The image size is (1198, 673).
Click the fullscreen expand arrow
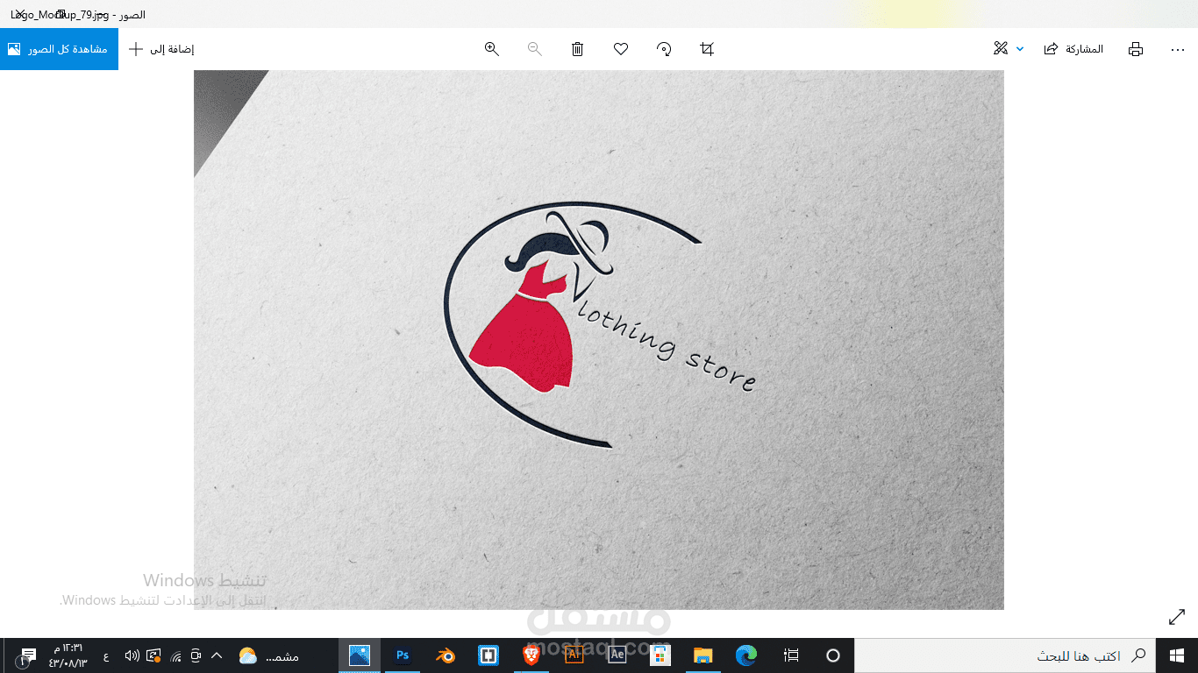[1175, 617]
